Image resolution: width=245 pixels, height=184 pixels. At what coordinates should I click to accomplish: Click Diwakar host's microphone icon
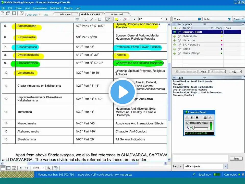pos(179,32)
